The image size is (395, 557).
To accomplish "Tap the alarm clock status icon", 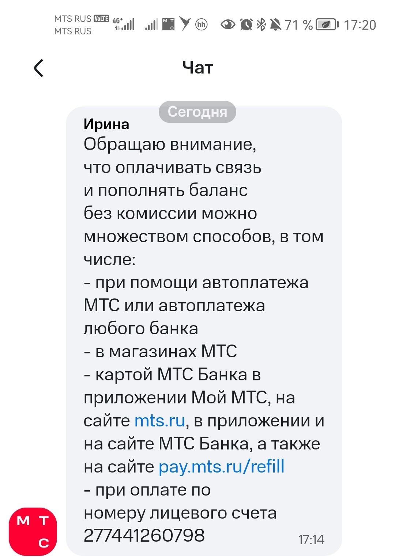I will tap(246, 25).
